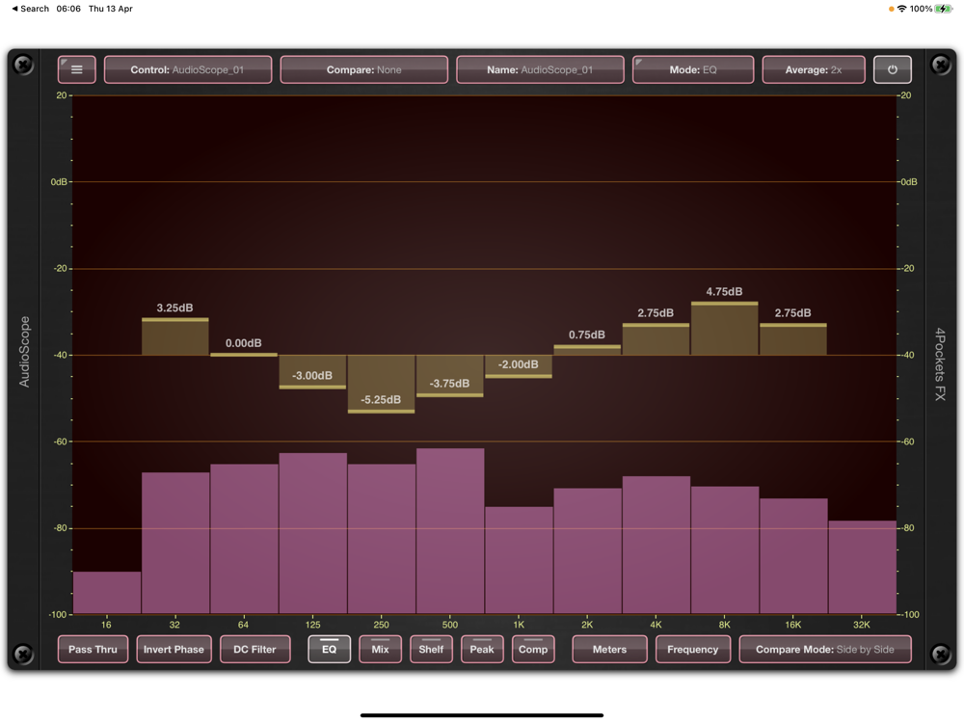Edit the Name: AudioScope_01 field
964x723 pixels.
540,69
